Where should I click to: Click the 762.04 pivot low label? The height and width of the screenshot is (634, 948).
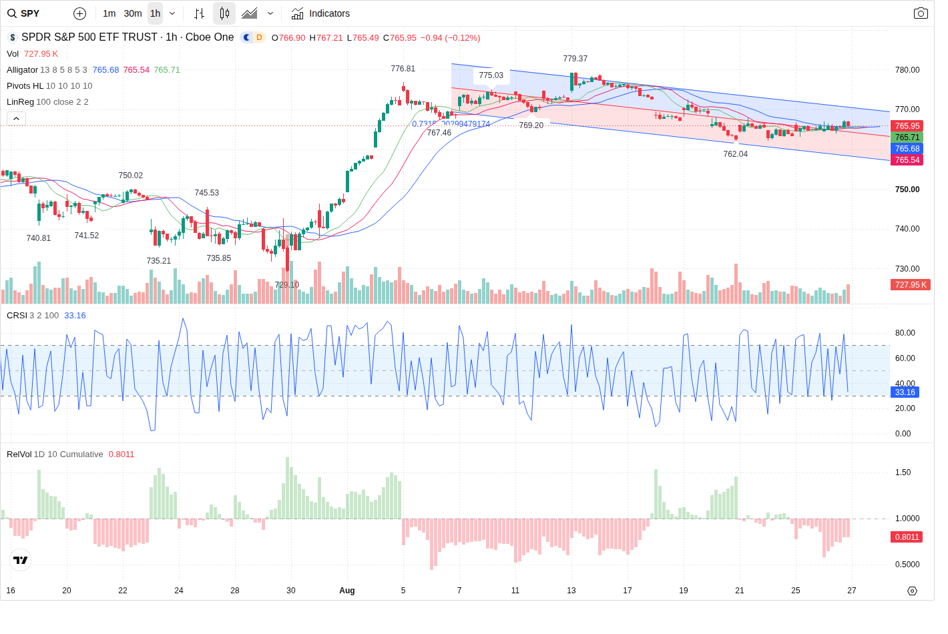(x=736, y=154)
